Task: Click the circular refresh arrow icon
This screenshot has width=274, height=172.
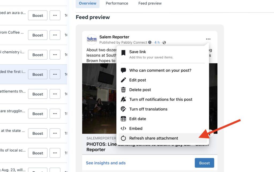Action: point(123,138)
